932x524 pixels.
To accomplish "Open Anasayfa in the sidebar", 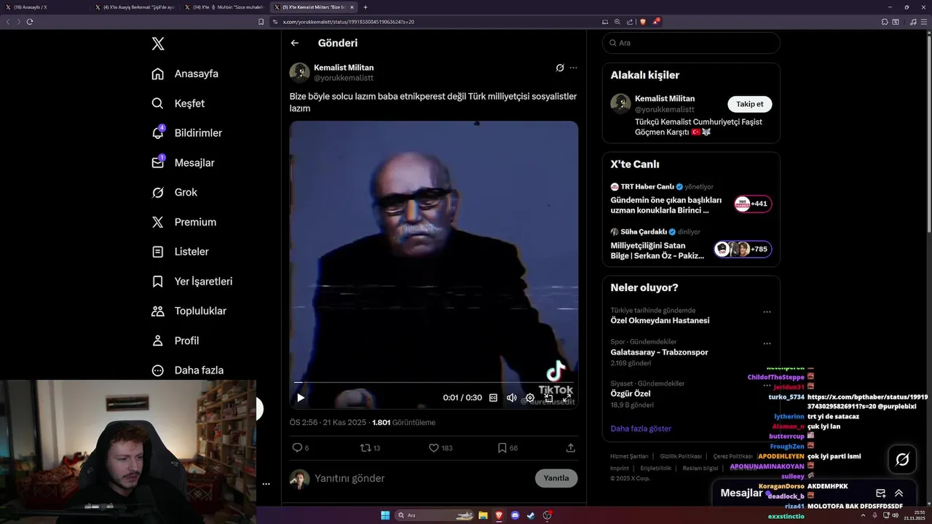I will 185,74.
